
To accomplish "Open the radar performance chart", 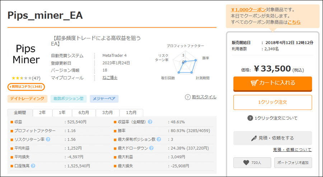I will (185, 62).
